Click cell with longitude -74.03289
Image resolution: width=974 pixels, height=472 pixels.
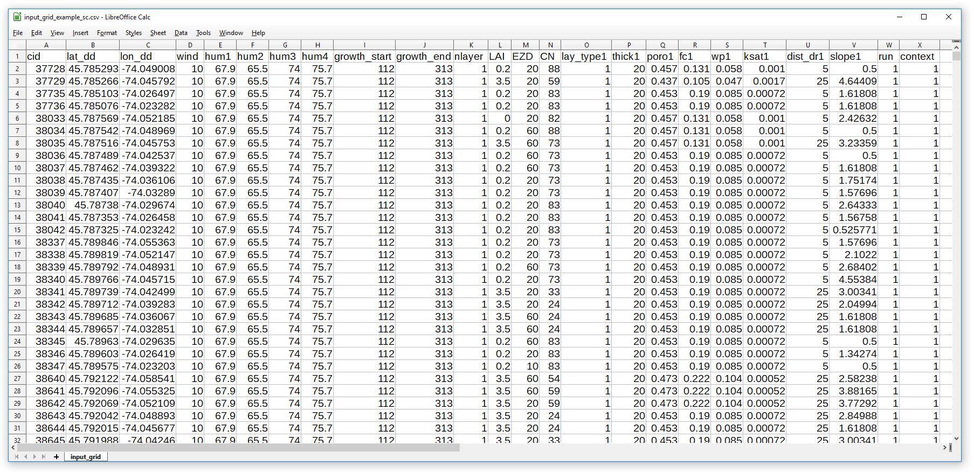tap(148, 193)
